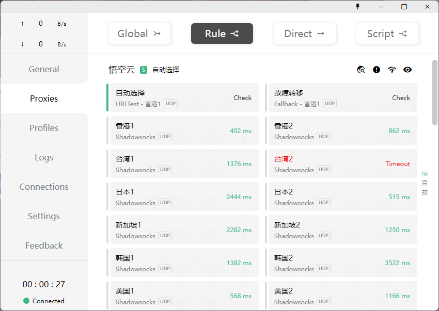Screen dimensions: 439x311
Task: Click the octagon exclamation warning icon
Action: [x=377, y=70]
